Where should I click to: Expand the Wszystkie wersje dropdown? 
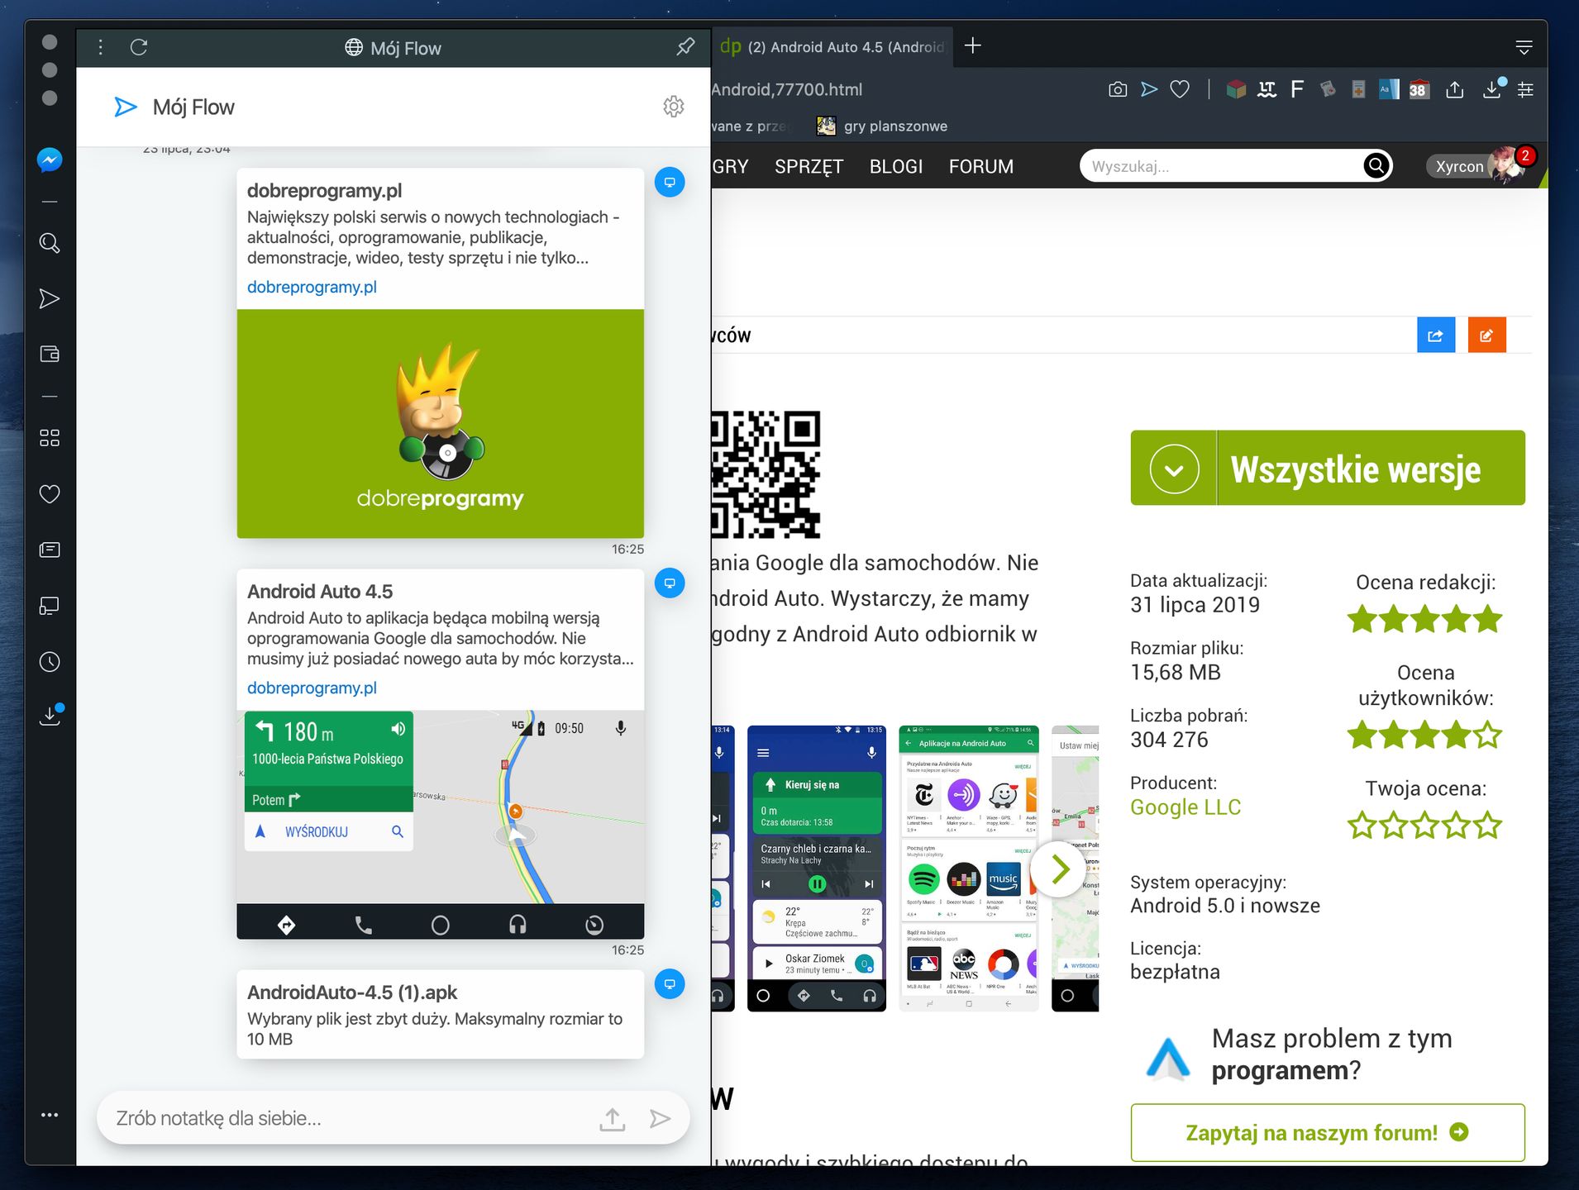coord(1328,468)
